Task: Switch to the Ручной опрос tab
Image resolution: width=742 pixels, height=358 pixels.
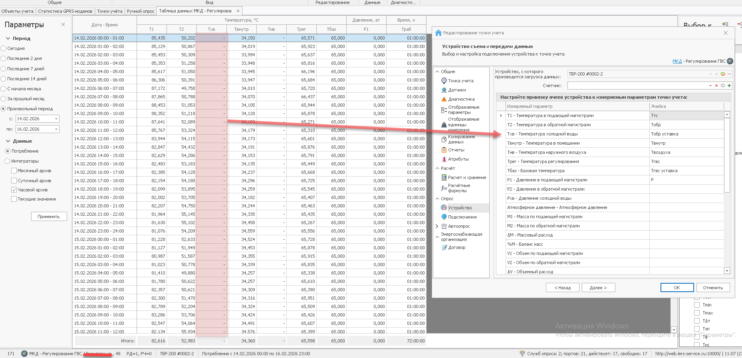Action: pyautogui.click(x=141, y=11)
